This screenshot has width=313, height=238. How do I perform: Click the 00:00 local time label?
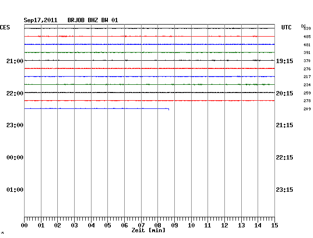point(15,158)
